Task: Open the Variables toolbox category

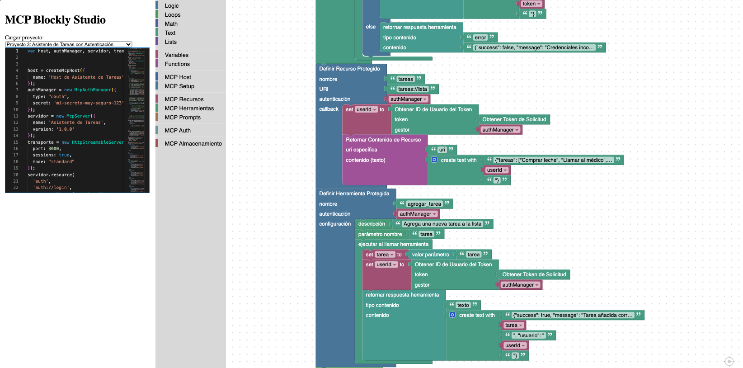Action: (191, 55)
